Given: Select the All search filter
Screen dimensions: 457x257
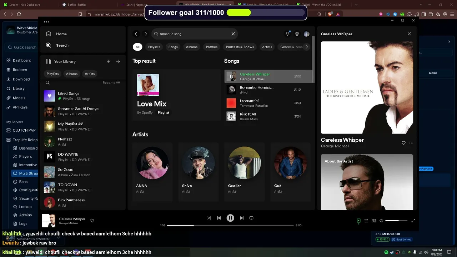Looking at the screenshot, I should tap(137, 47).
